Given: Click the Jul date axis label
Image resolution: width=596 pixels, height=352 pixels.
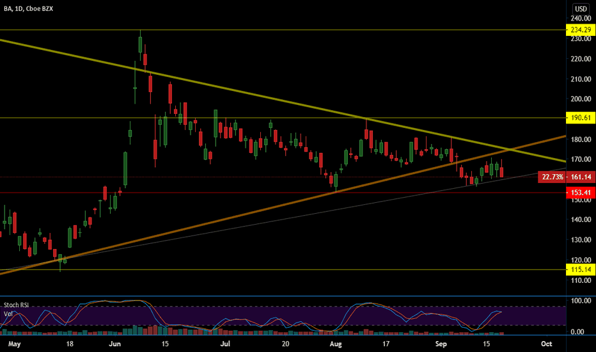Looking at the screenshot, I should [x=225, y=344].
